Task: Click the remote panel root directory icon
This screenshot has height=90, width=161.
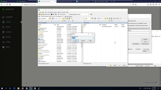Action: point(108,18)
